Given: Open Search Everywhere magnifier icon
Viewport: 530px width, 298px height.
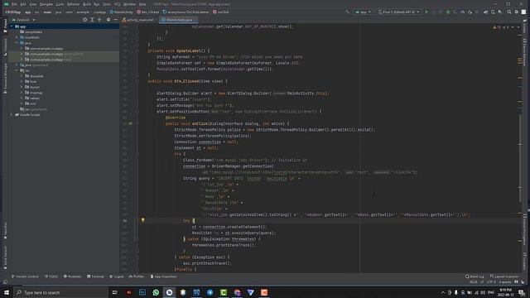Looking at the screenshot, I should 509,12.
